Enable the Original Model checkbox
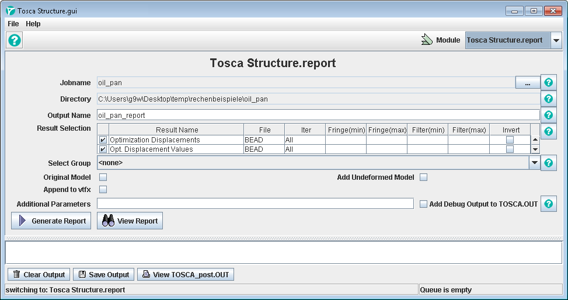Viewport: 568px width, 300px height. [103, 177]
